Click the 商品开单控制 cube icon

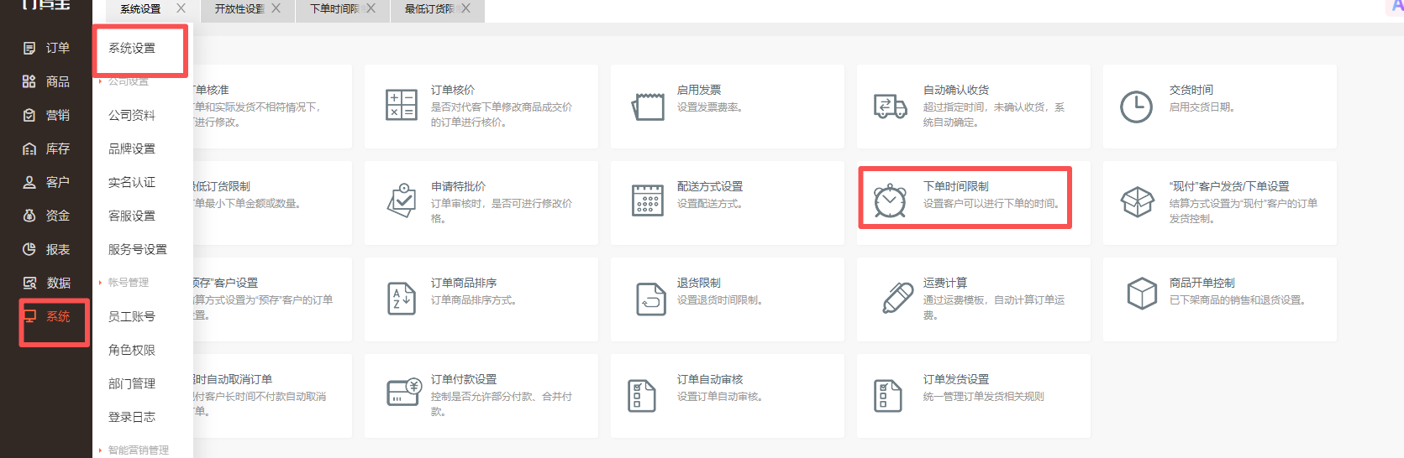tap(1143, 294)
